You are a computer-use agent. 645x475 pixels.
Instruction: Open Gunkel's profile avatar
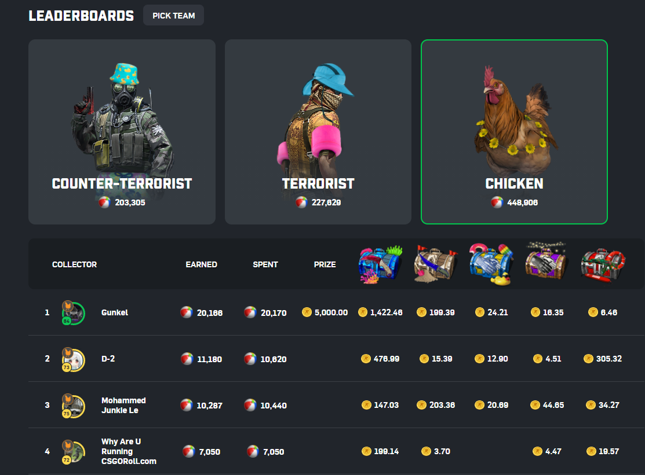click(73, 313)
